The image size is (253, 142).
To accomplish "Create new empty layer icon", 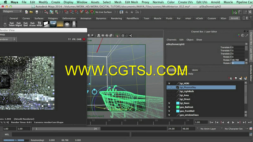I will 241,78.
